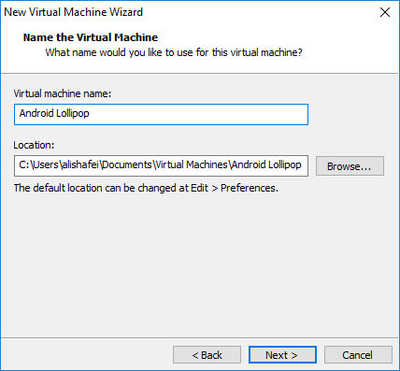Click the default location hint text
Viewport: 400px width, 371px height.
146,188
